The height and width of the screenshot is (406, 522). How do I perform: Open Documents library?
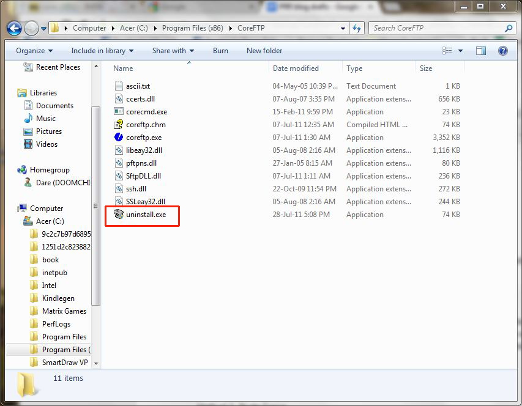pos(54,106)
